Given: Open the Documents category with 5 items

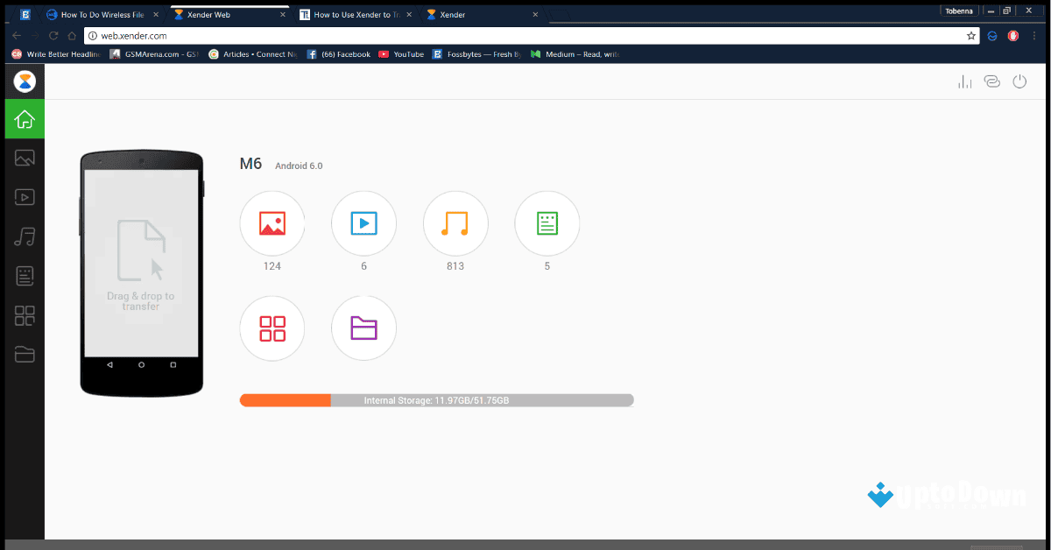Looking at the screenshot, I should click(547, 223).
